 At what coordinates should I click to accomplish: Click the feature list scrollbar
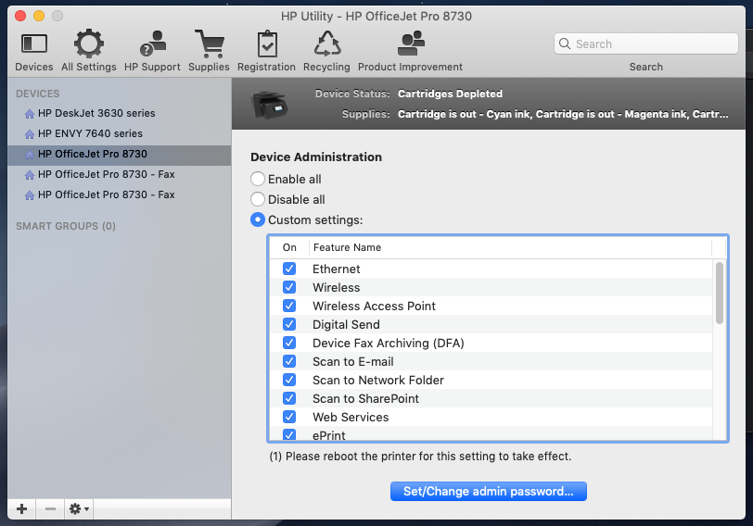(x=719, y=293)
